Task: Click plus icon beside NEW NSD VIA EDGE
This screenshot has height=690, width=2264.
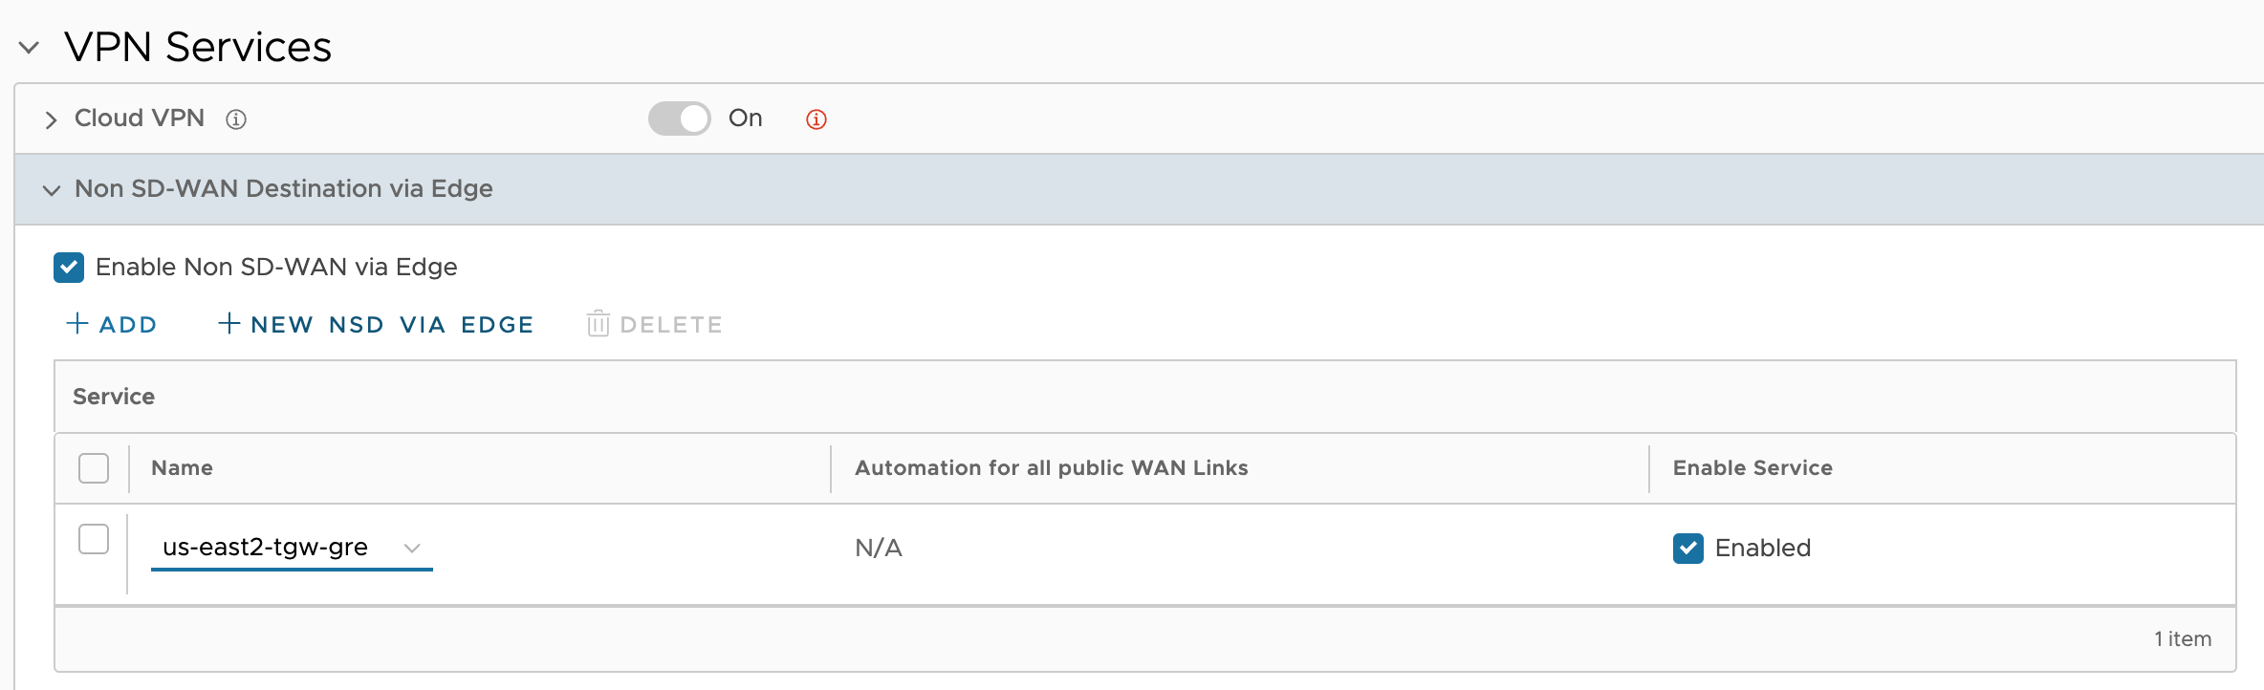Action: [x=229, y=323]
